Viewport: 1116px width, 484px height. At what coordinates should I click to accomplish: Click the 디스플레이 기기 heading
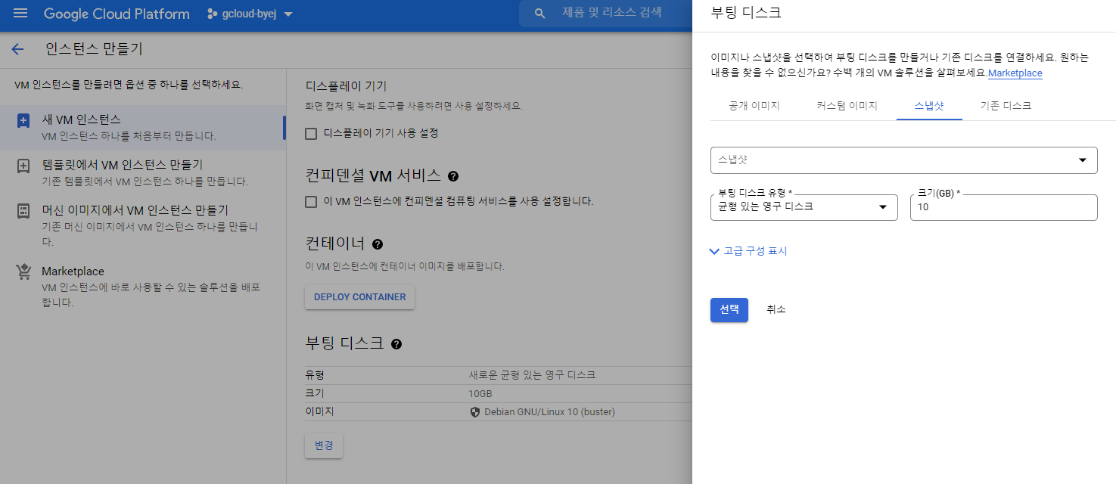tap(346, 87)
